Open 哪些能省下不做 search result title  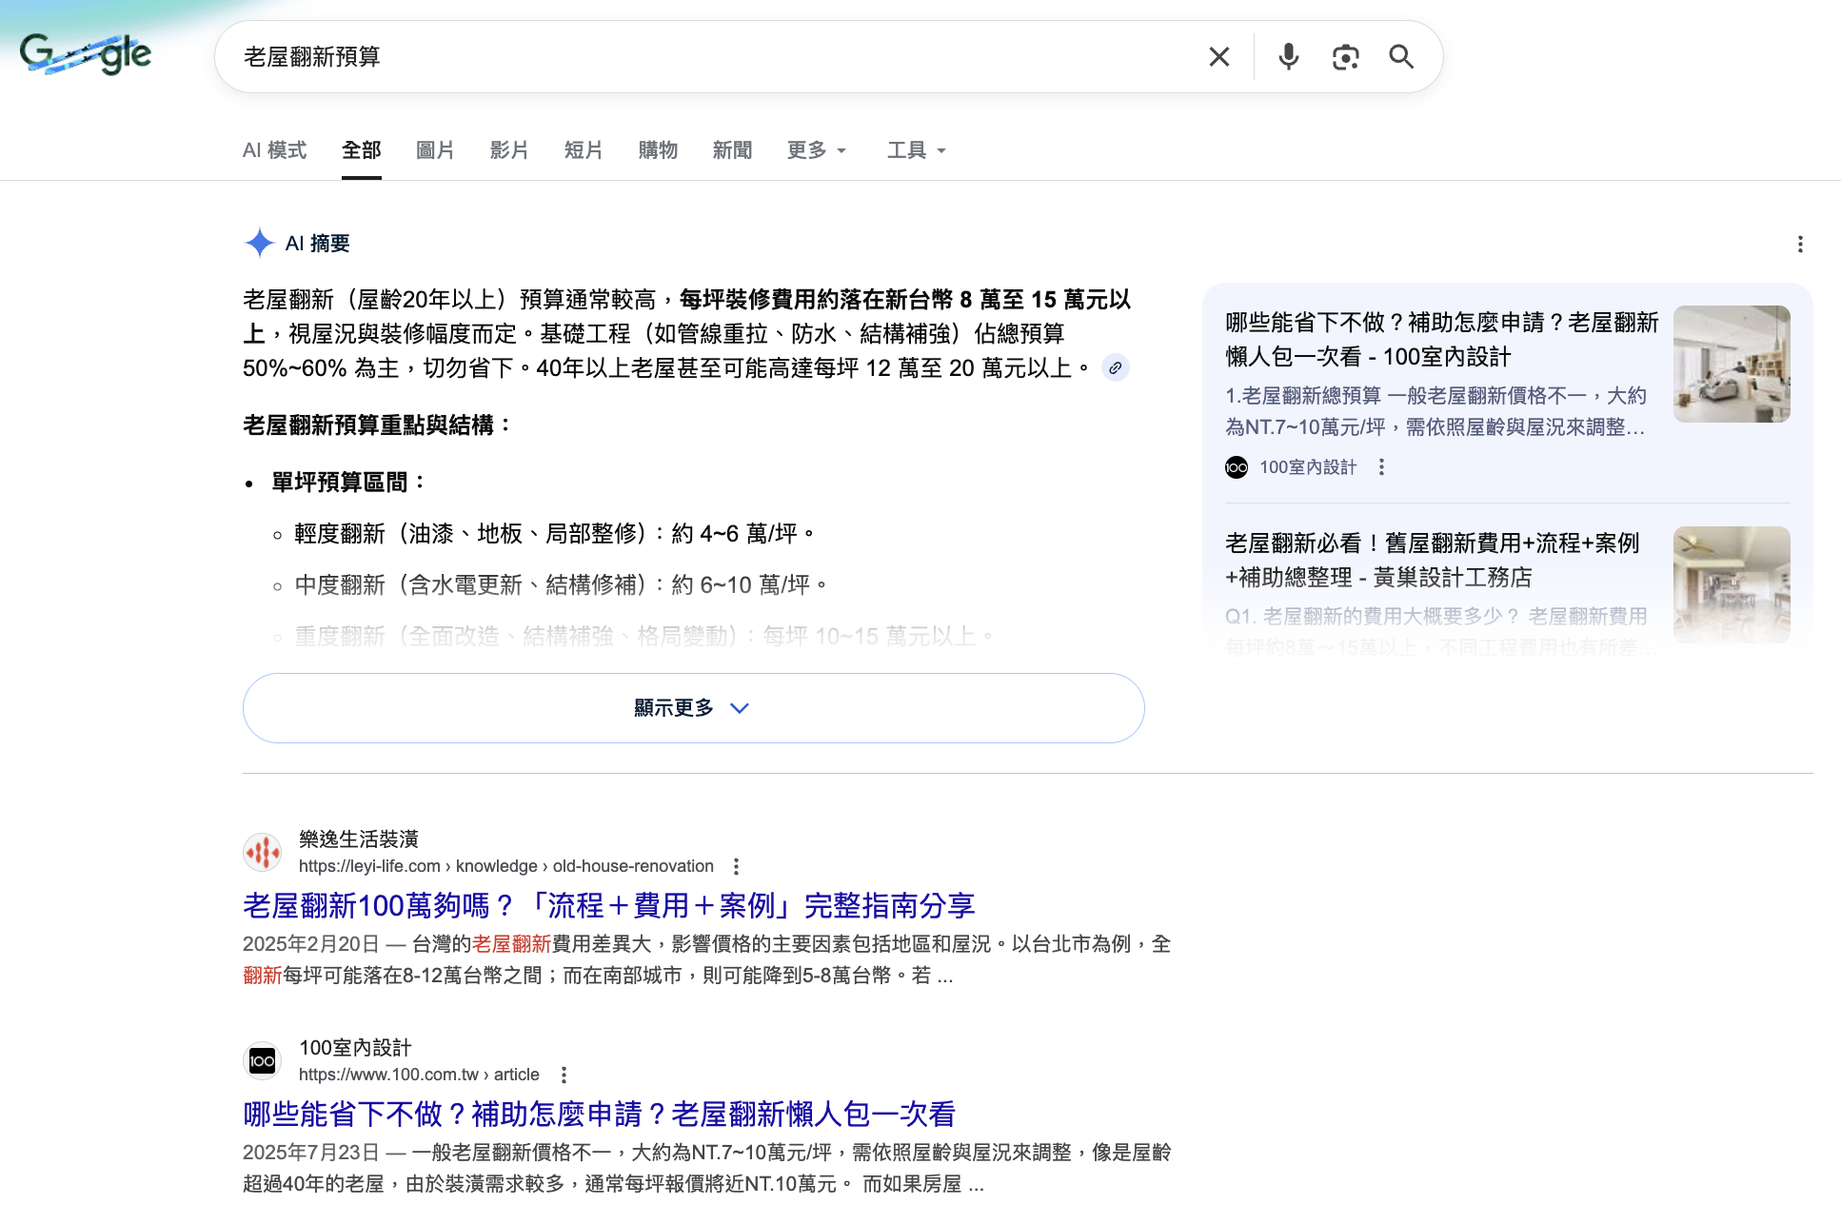pos(599,1114)
